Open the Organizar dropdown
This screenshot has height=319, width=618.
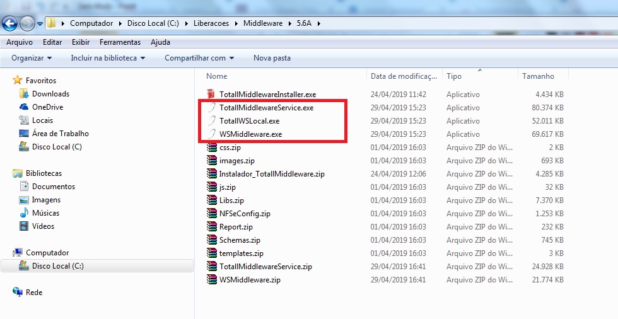click(32, 58)
